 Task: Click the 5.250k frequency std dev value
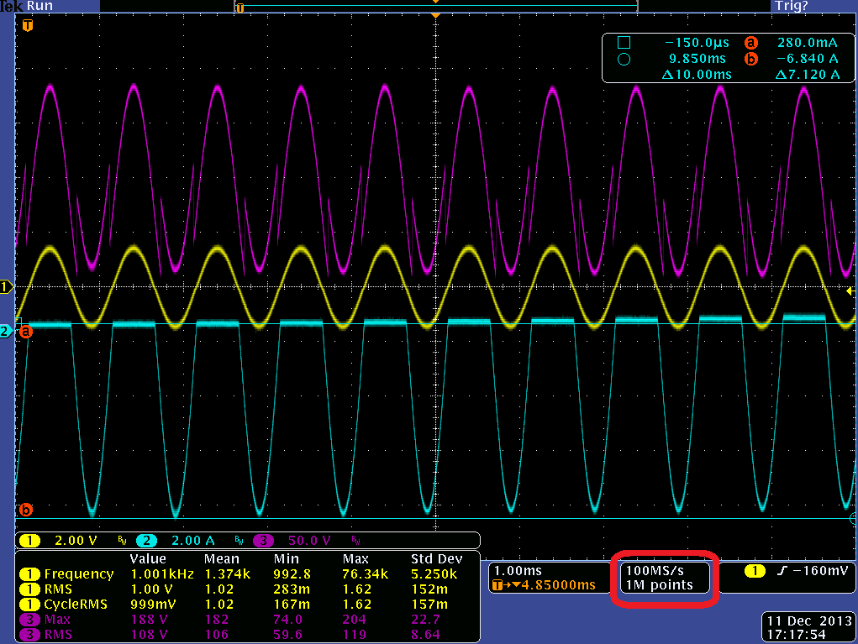pyautogui.click(x=434, y=574)
